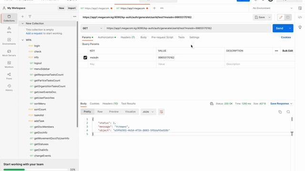Click the comment icon near Save
Screen dimensions: 305x171
(x=288, y=17)
